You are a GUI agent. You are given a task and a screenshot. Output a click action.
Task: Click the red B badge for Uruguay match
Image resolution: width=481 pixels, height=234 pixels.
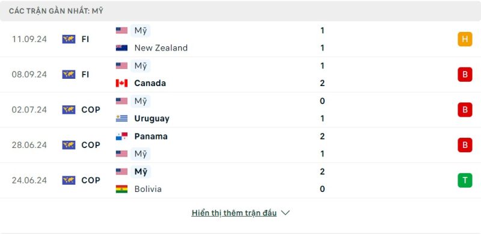465,109
